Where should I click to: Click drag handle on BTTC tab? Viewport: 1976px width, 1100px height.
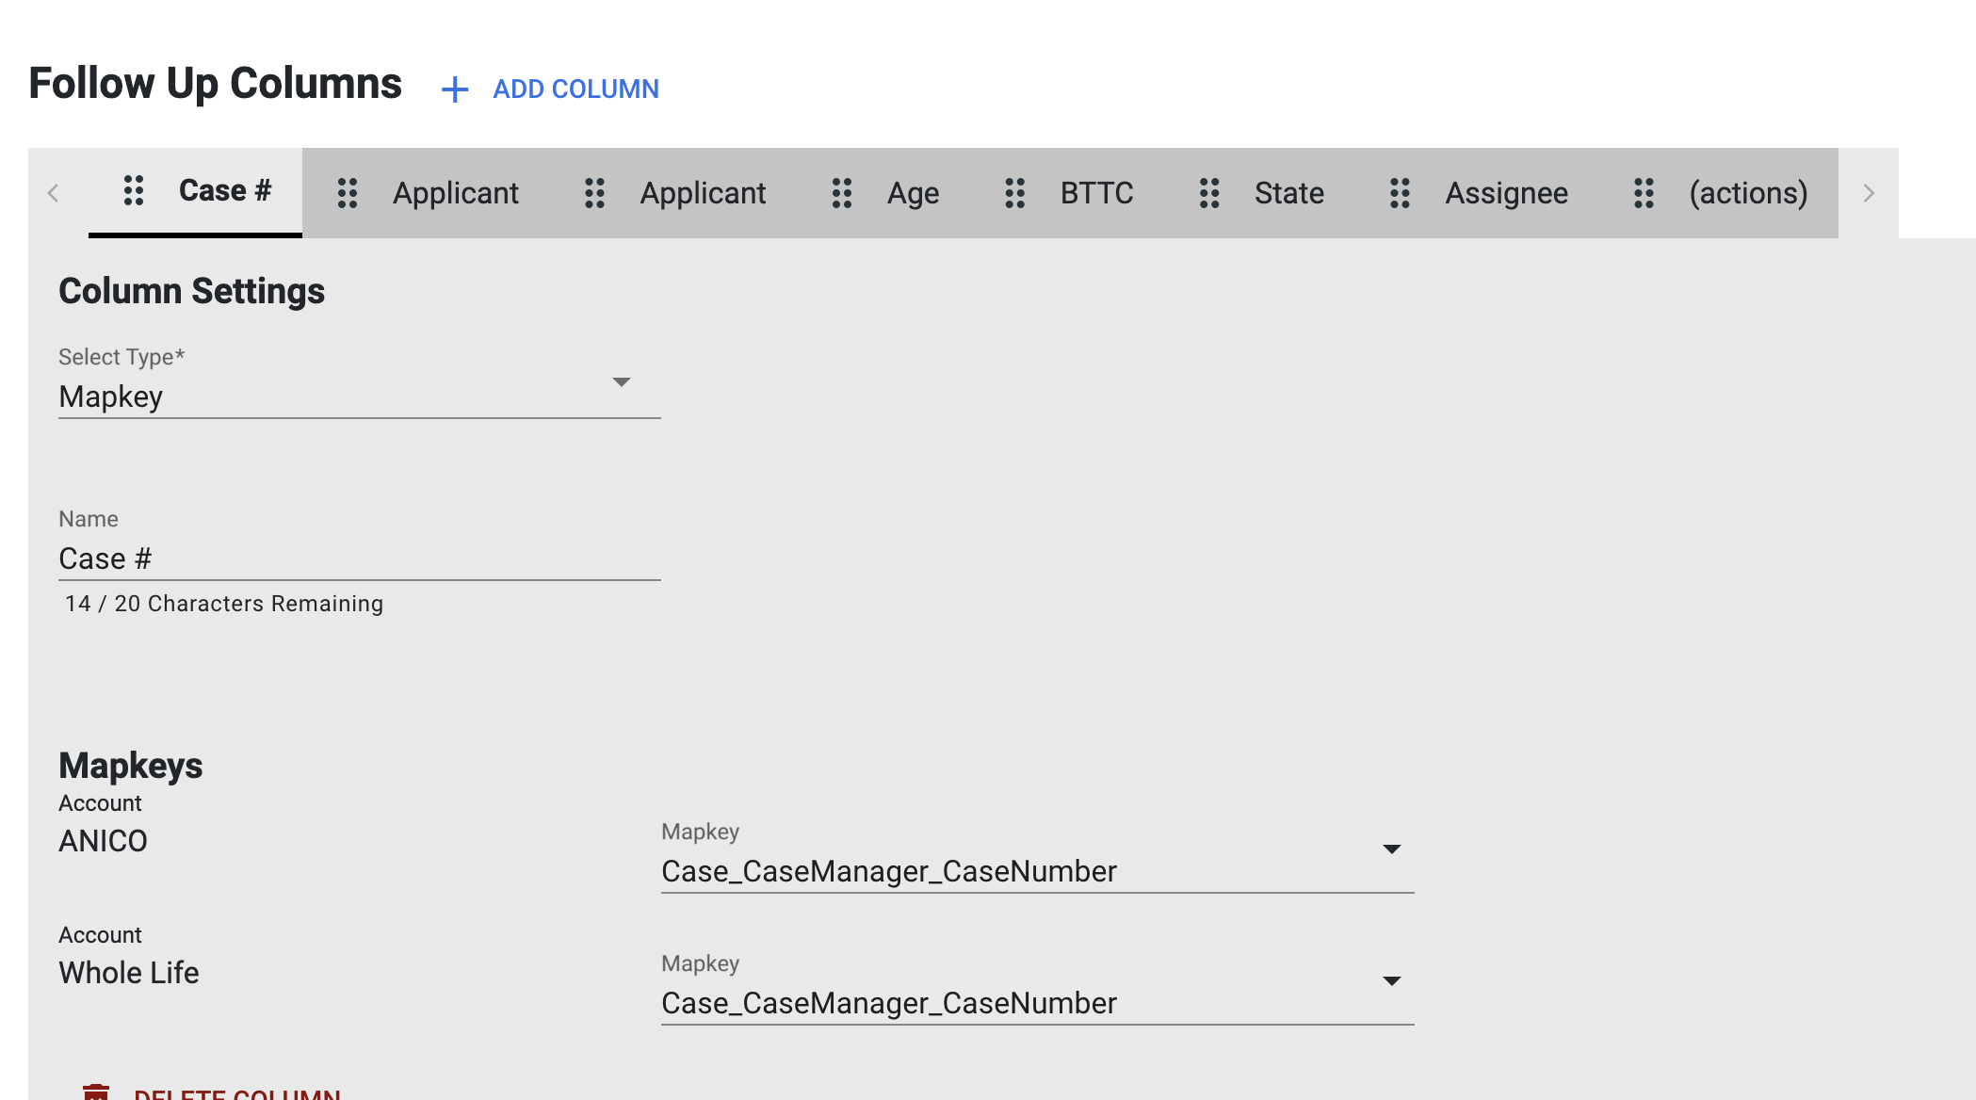point(1014,193)
